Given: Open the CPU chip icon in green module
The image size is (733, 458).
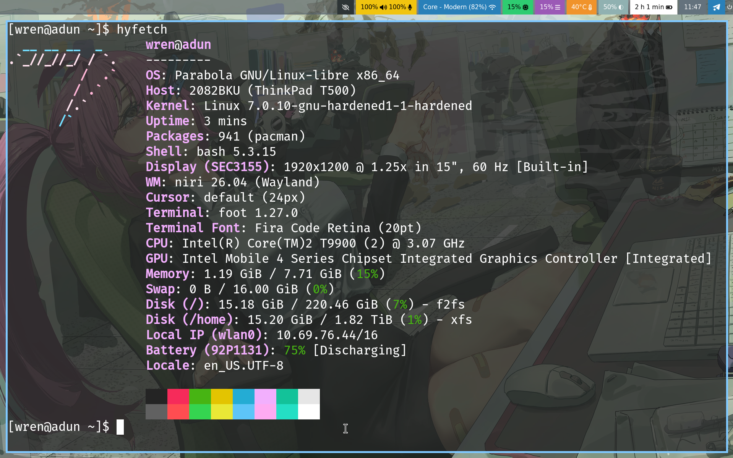Looking at the screenshot, I should pos(525,7).
